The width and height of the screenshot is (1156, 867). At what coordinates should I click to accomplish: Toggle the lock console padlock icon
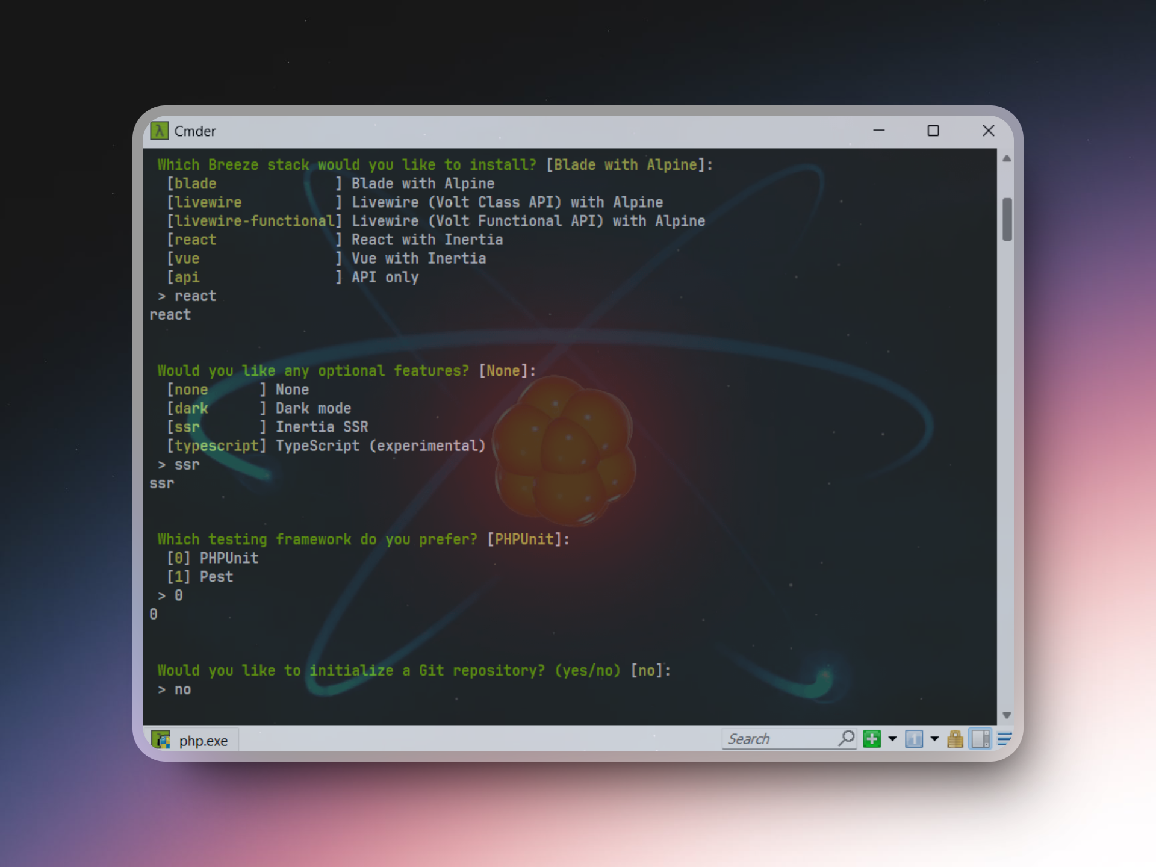tap(955, 739)
